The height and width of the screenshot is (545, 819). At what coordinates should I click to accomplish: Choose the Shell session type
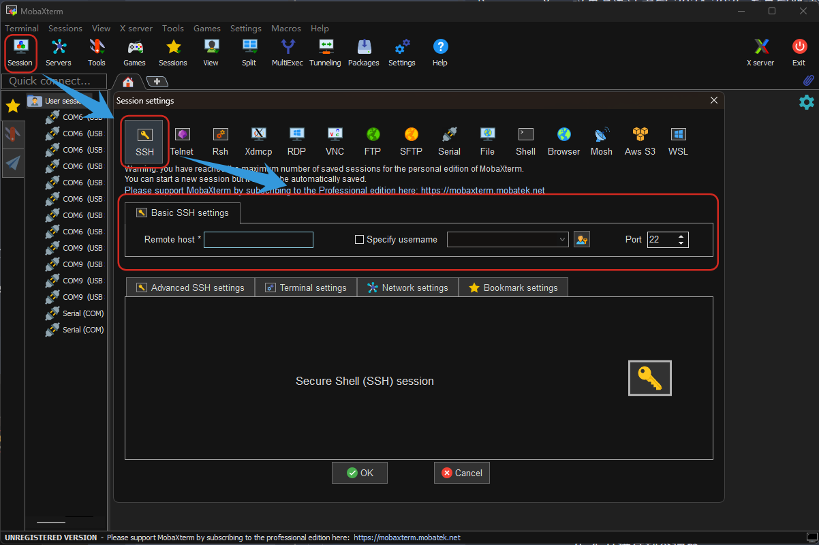525,142
